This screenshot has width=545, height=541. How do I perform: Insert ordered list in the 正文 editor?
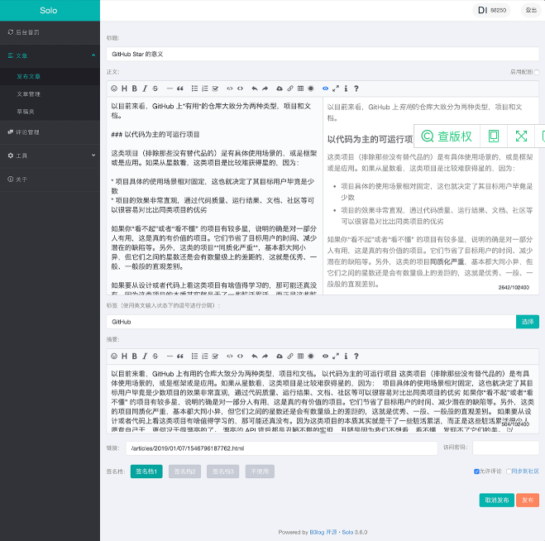pos(205,89)
